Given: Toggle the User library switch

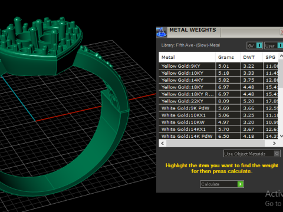Looking at the screenshot, I should pos(274,46).
